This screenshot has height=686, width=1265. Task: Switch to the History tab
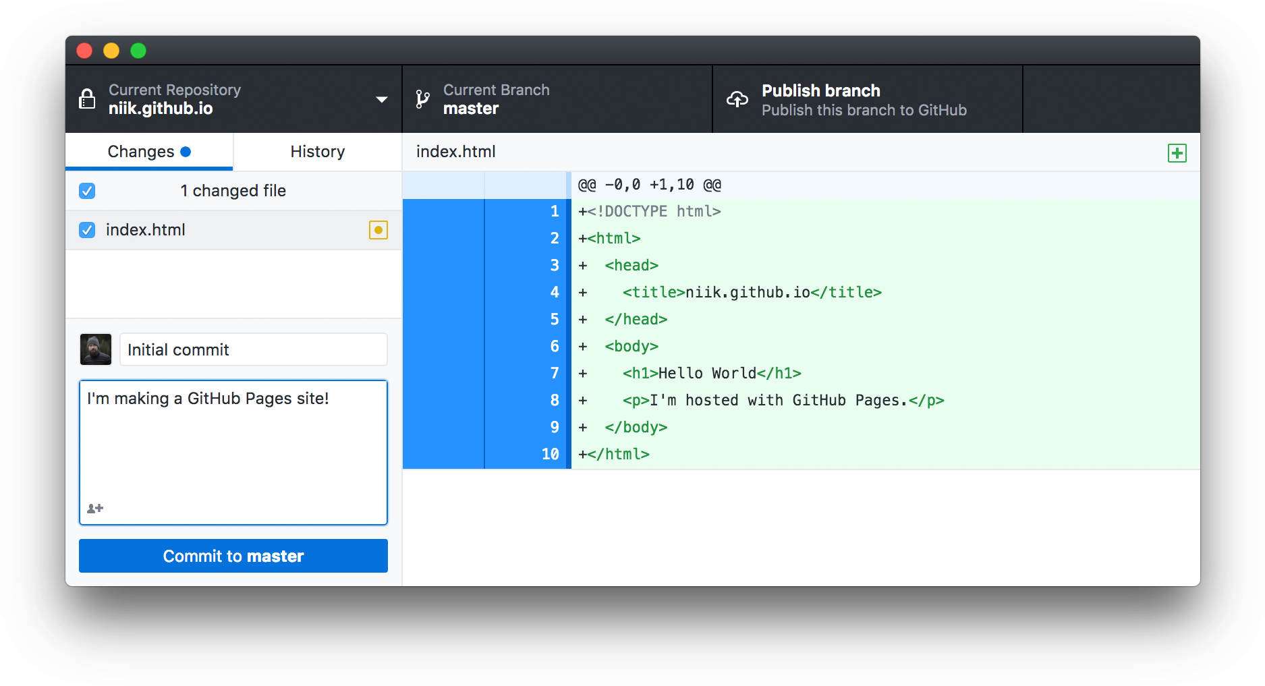[x=317, y=151]
